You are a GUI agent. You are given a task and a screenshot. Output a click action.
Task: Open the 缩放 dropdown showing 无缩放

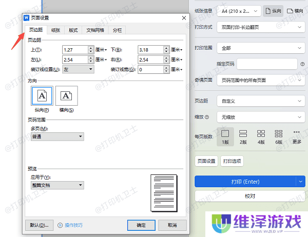tap(261, 117)
